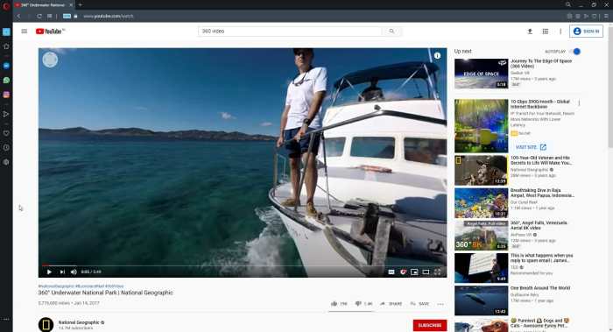Open the 100-Year-Old Veteran video
Viewport: 613px width, 332px height.
coord(482,170)
